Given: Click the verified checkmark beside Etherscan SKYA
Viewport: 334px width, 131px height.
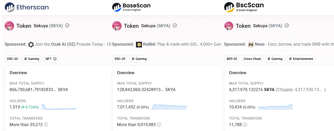Looking at the screenshot, I should [x=67, y=26].
